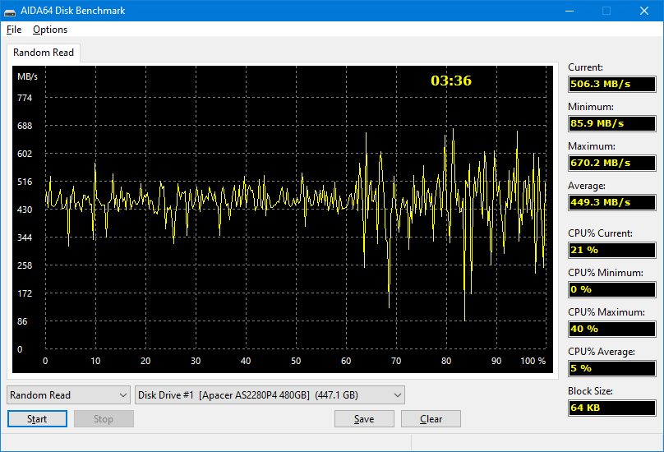
Task: Click the 50 x-axis label
Action: (296, 361)
